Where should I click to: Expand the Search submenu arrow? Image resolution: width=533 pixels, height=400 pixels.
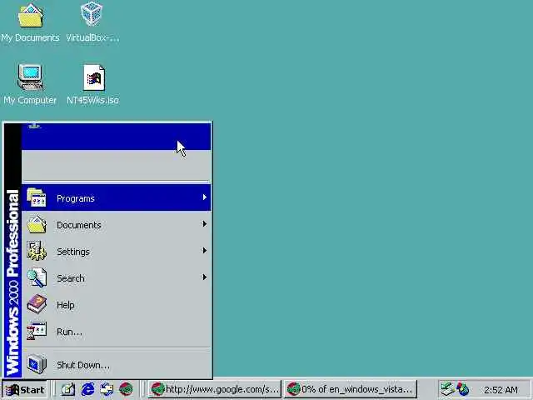204,277
